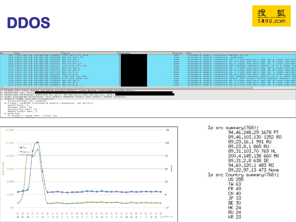The height and width of the screenshot is (222, 296).
Task: Select packet row from source 158.255.43.143
Action: (87, 76)
